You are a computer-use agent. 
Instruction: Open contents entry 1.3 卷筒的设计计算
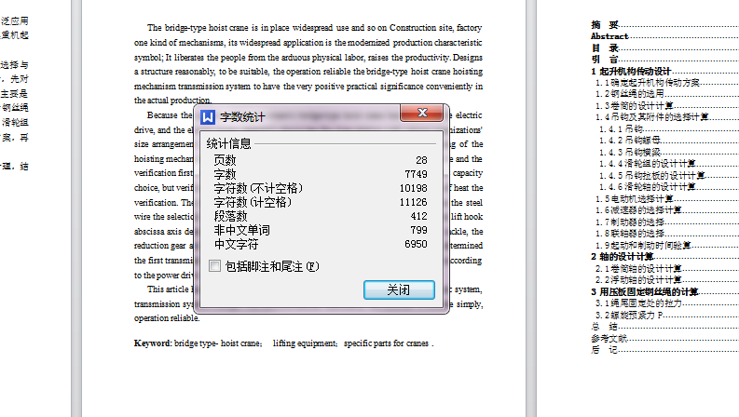(x=666, y=106)
